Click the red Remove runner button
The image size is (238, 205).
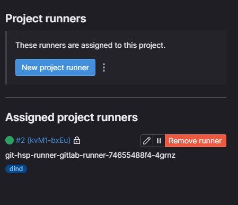coord(196,141)
